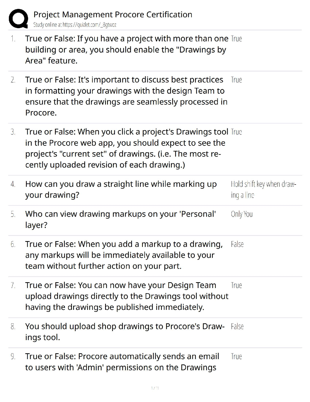The height and width of the screenshot is (402, 310).
Task: Select question 2 about formatting best practices
Action: pyautogui.click(x=126, y=96)
